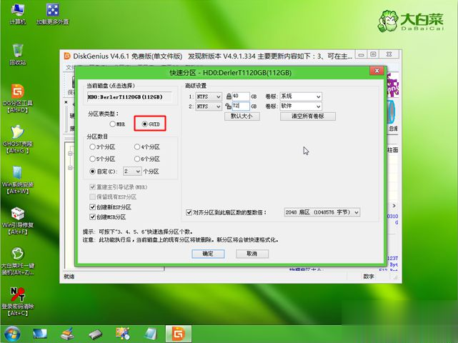Launch 大白菜PE一键装机 desktop shortcut
The width and height of the screenshot is (458, 343).
(x=17, y=256)
